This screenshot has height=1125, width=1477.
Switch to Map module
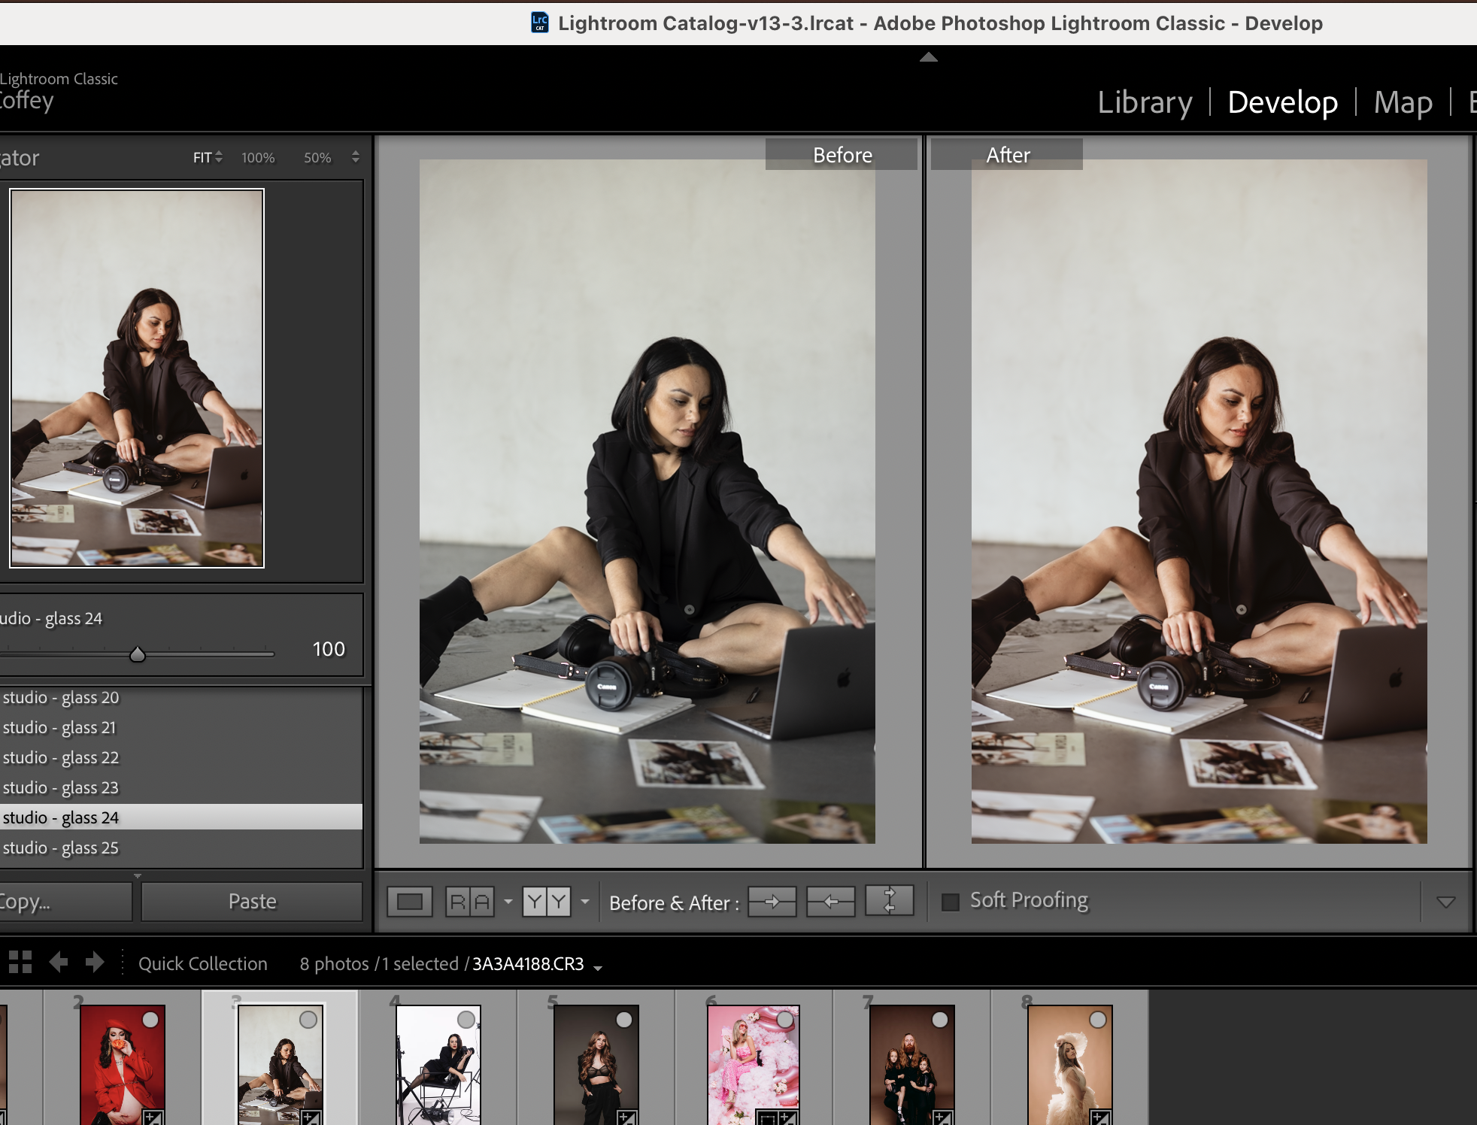pyautogui.click(x=1403, y=102)
